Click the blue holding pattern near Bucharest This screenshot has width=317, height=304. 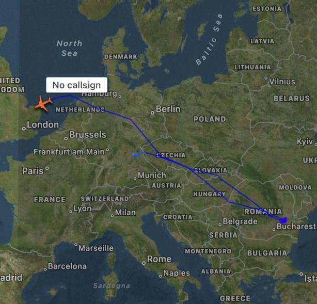pos(283,220)
